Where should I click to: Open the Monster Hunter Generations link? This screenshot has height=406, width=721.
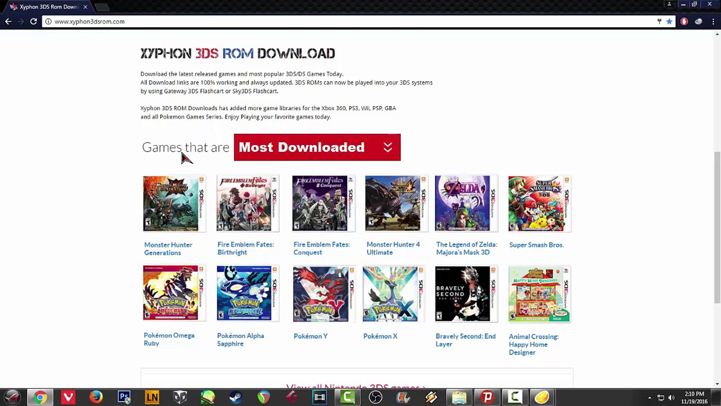pyautogui.click(x=168, y=248)
